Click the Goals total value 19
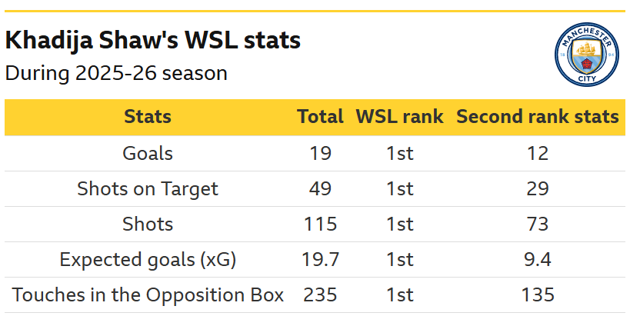 point(320,153)
